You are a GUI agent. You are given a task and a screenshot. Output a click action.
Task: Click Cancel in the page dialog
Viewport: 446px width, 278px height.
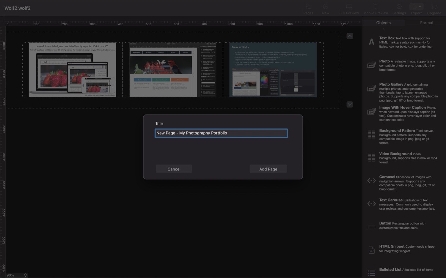[174, 169]
